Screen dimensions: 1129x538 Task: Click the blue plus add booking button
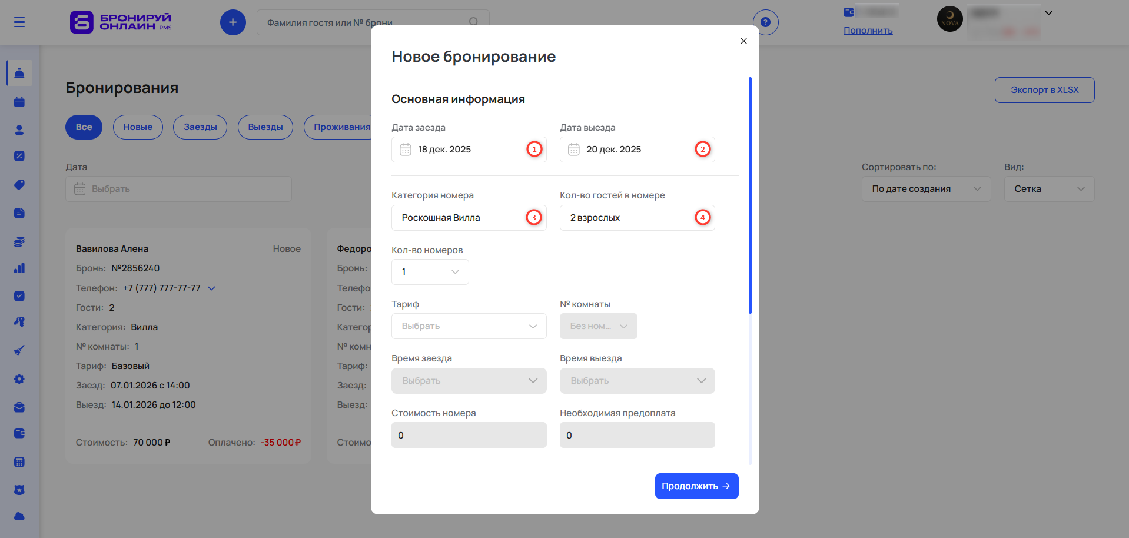coord(233,22)
